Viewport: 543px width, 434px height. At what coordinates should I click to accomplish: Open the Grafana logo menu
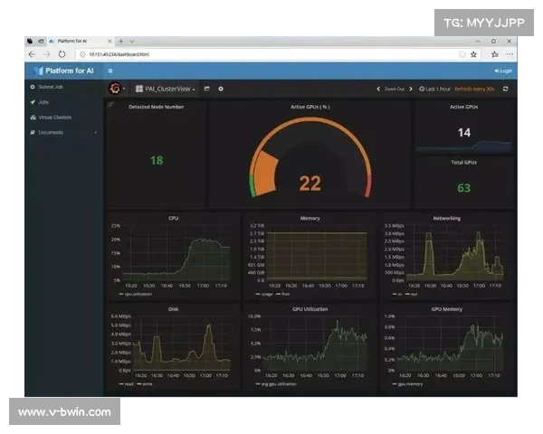pyautogui.click(x=117, y=89)
